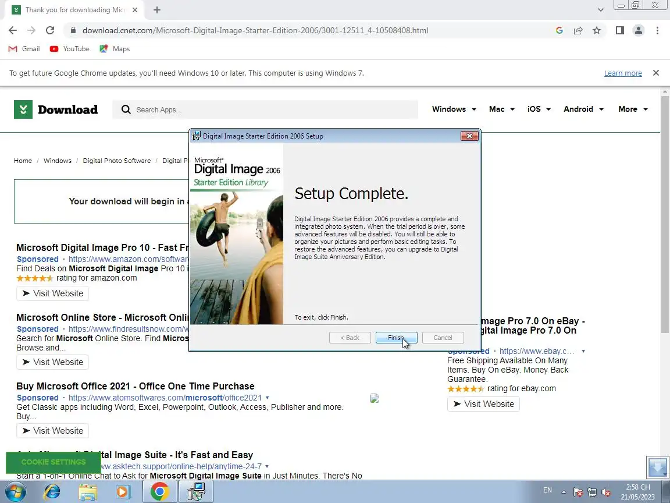Click the muted volume tray icon
The width and height of the screenshot is (670, 503).
coord(605,492)
